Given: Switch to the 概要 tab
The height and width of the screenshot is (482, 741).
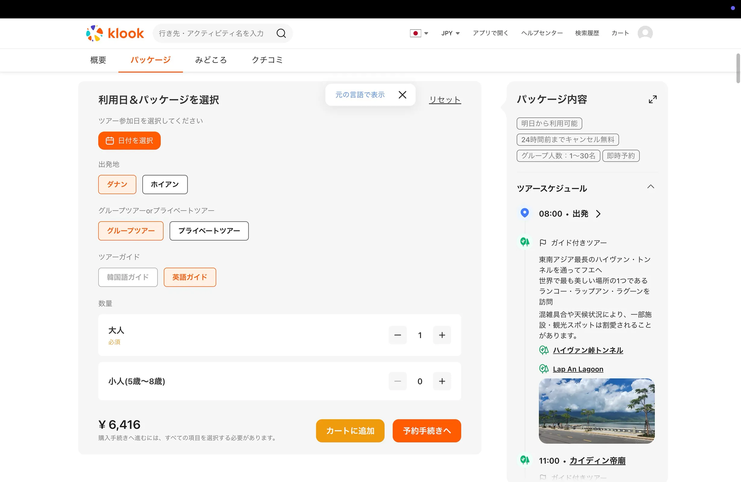Looking at the screenshot, I should coord(98,60).
